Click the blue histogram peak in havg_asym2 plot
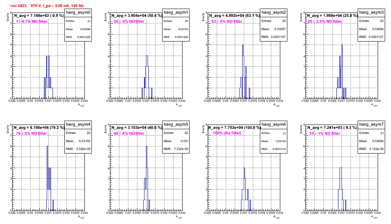 tap(243, 45)
